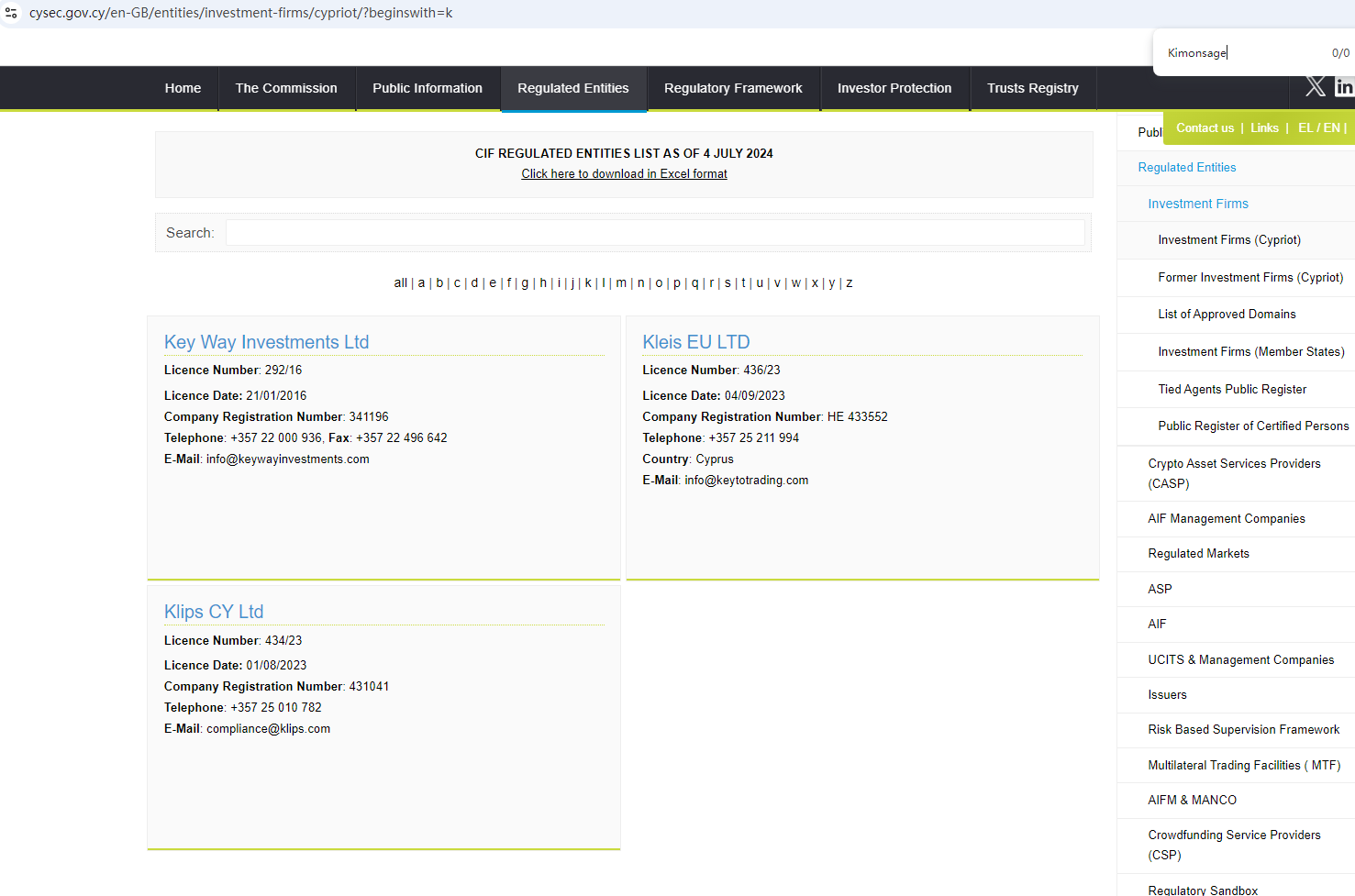Filter entities by letter 'k'
The image size is (1355, 896).
[588, 283]
